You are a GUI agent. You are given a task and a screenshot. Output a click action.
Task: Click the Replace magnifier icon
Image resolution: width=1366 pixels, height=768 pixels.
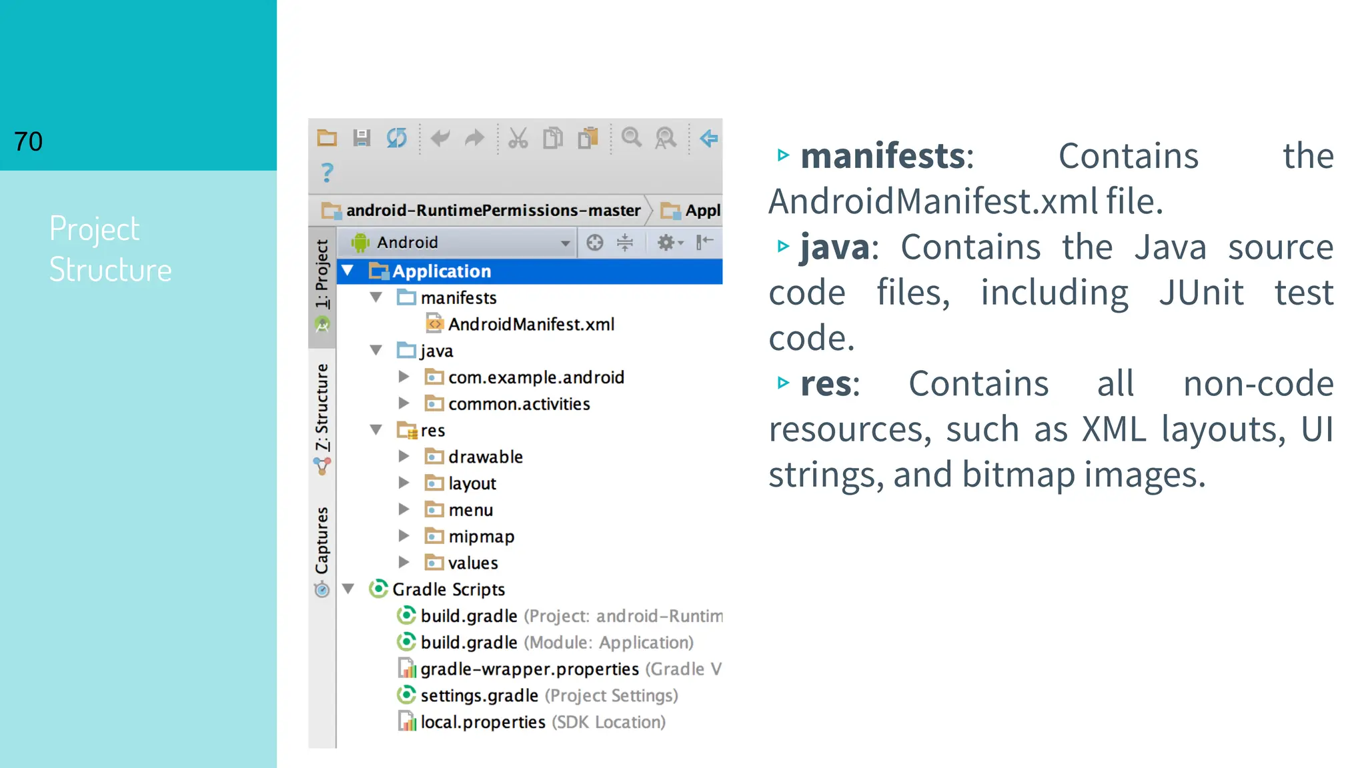666,138
